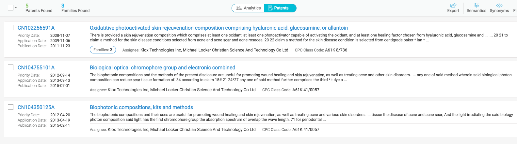The height and width of the screenshot is (144, 517).
Task: Switch to the Patents tab
Action: (281, 8)
